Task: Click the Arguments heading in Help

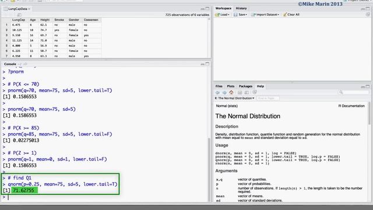Action: 226,171
